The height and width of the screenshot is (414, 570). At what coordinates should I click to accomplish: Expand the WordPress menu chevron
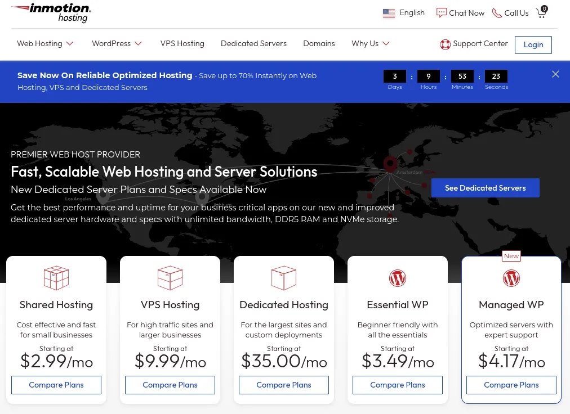138,43
